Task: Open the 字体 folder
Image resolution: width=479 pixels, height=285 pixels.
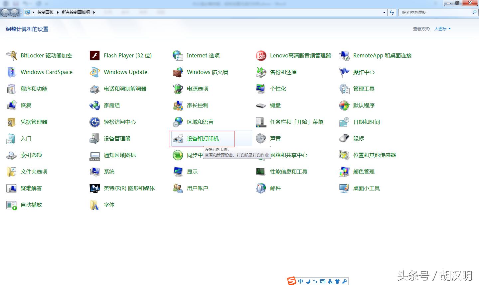Action: pos(109,205)
